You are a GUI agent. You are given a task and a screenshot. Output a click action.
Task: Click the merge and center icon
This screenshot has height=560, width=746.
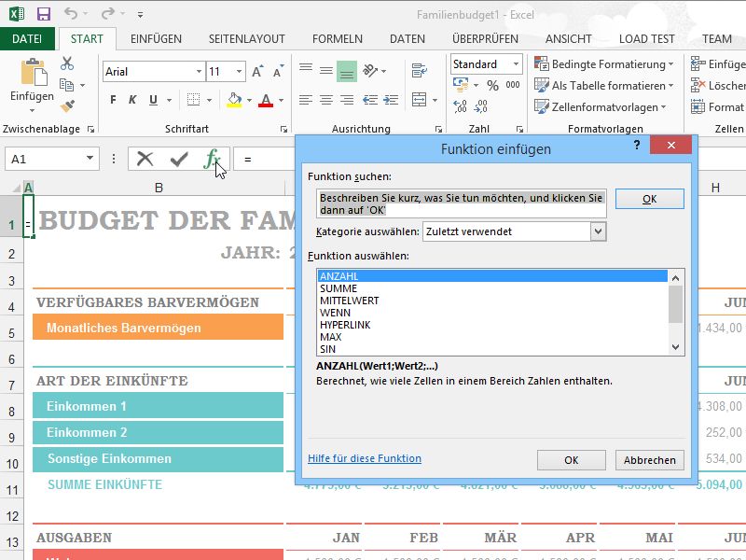tap(419, 100)
